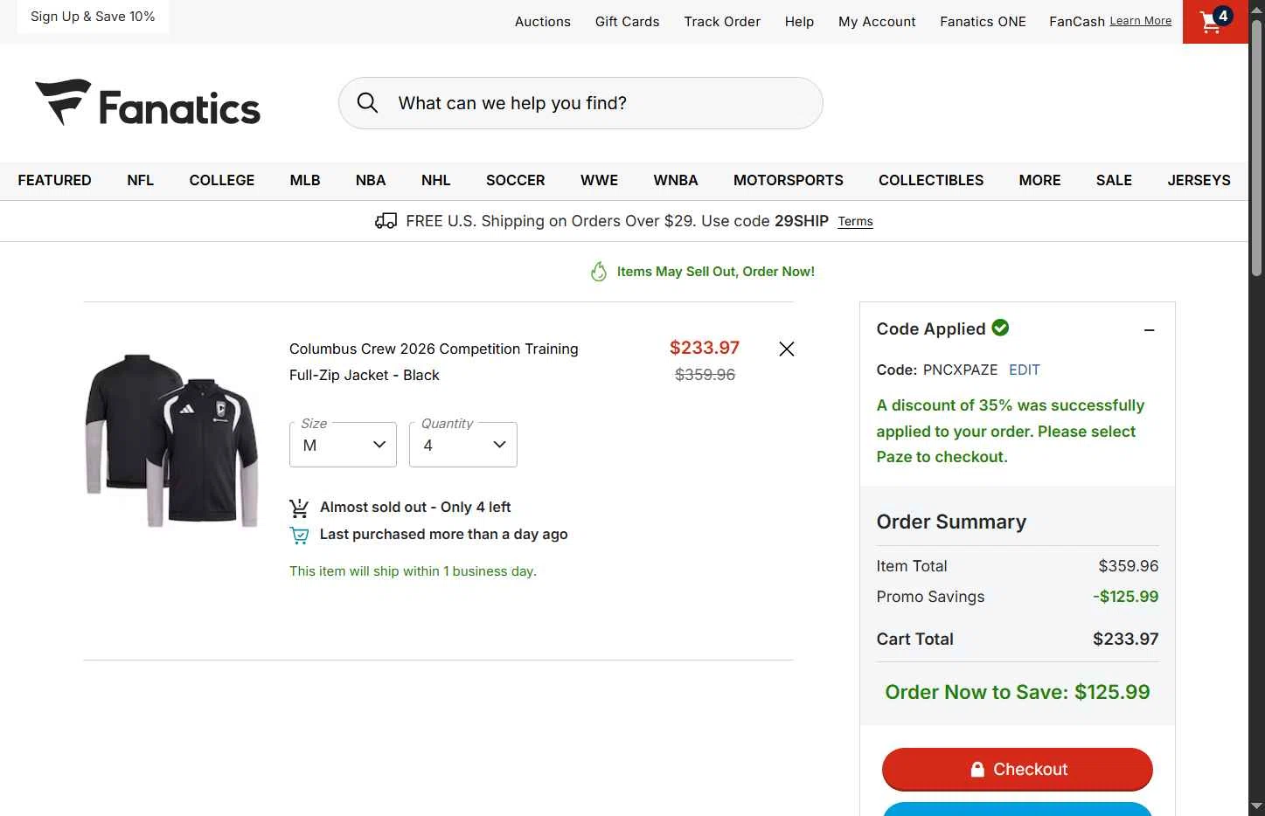This screenshot has height=816, width=1265.
Task: Click the shipping truck icon
Action: tap(386, 221)
